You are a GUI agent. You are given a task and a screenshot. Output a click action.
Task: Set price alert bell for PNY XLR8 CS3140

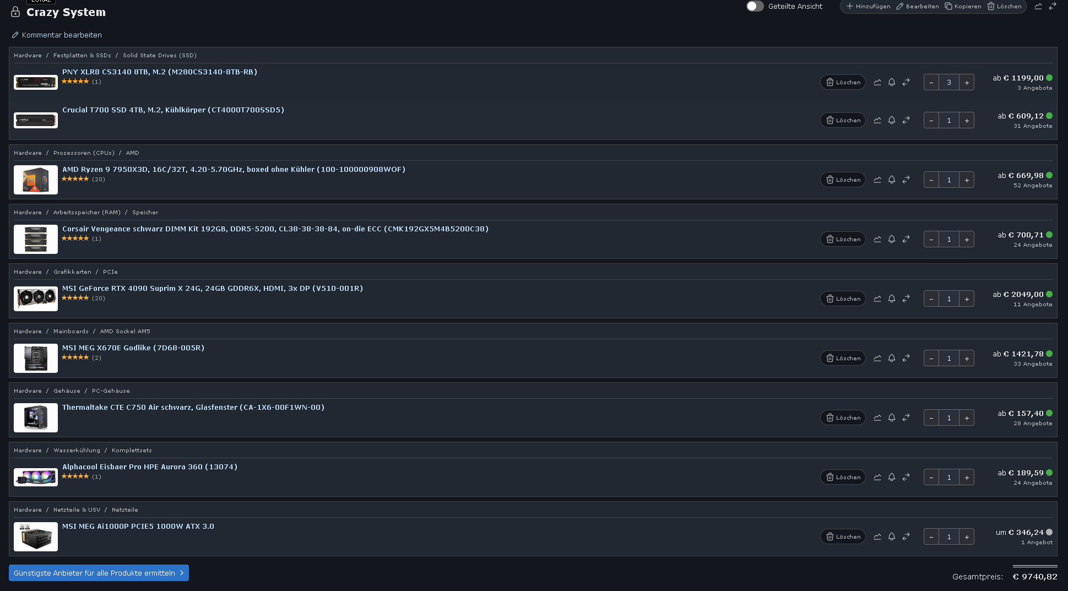click(892, 82)
